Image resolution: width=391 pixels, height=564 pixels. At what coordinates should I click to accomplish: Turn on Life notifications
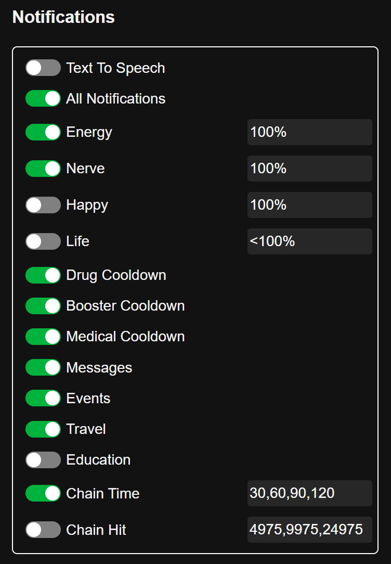43,241
